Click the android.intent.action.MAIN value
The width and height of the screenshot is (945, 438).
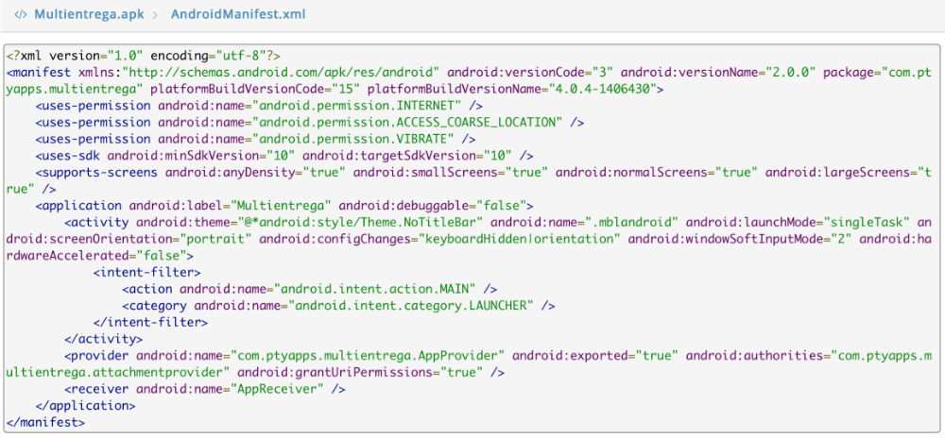click(x=377, y=289)
